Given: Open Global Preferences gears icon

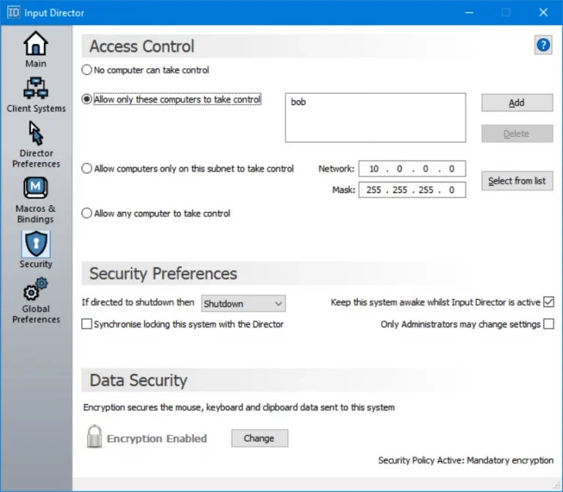Looking at the screenshot, I should click(x=35, y=289).
